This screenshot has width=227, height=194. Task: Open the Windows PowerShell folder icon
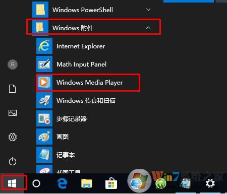pos(40,10)
